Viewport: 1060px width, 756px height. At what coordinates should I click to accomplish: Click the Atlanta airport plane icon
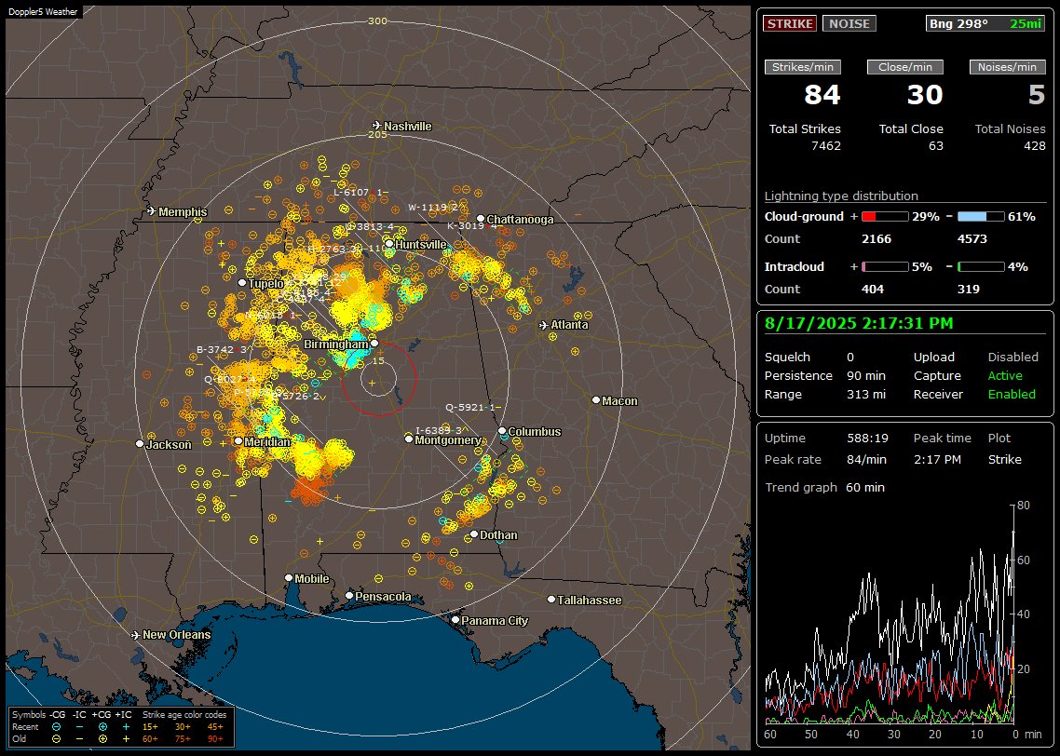click(544, 325)
